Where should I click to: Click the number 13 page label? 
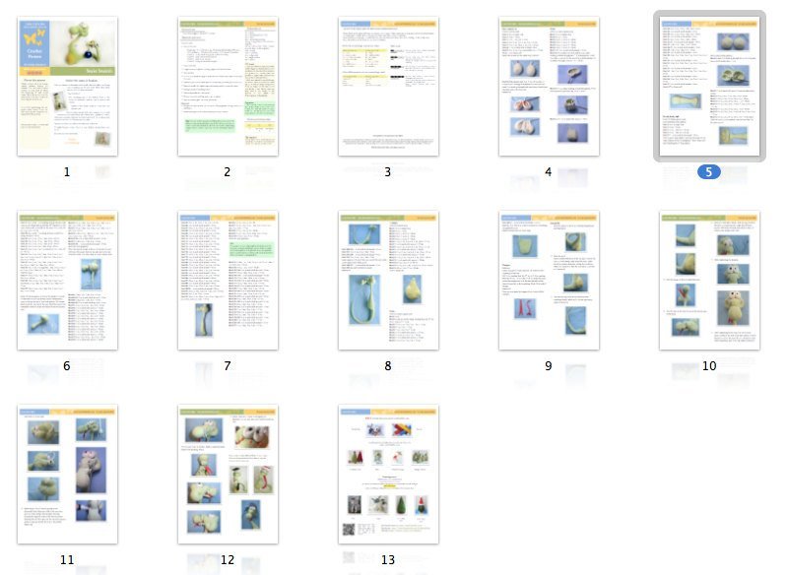388,560
